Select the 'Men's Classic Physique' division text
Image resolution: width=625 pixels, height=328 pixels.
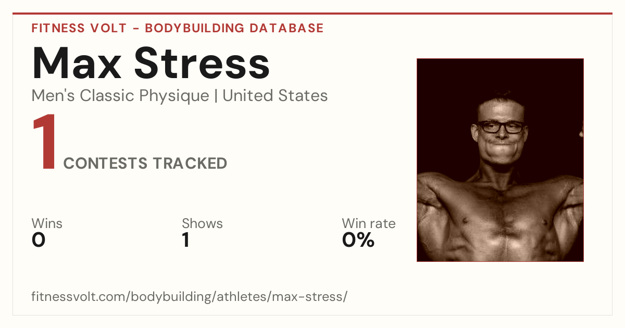[x=120, y=96]
